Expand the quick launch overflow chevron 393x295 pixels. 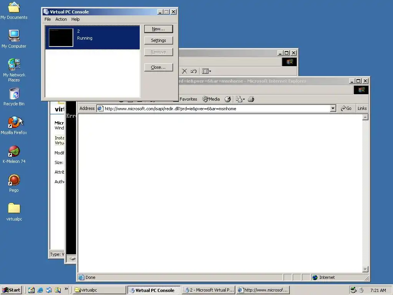(66, 289)
